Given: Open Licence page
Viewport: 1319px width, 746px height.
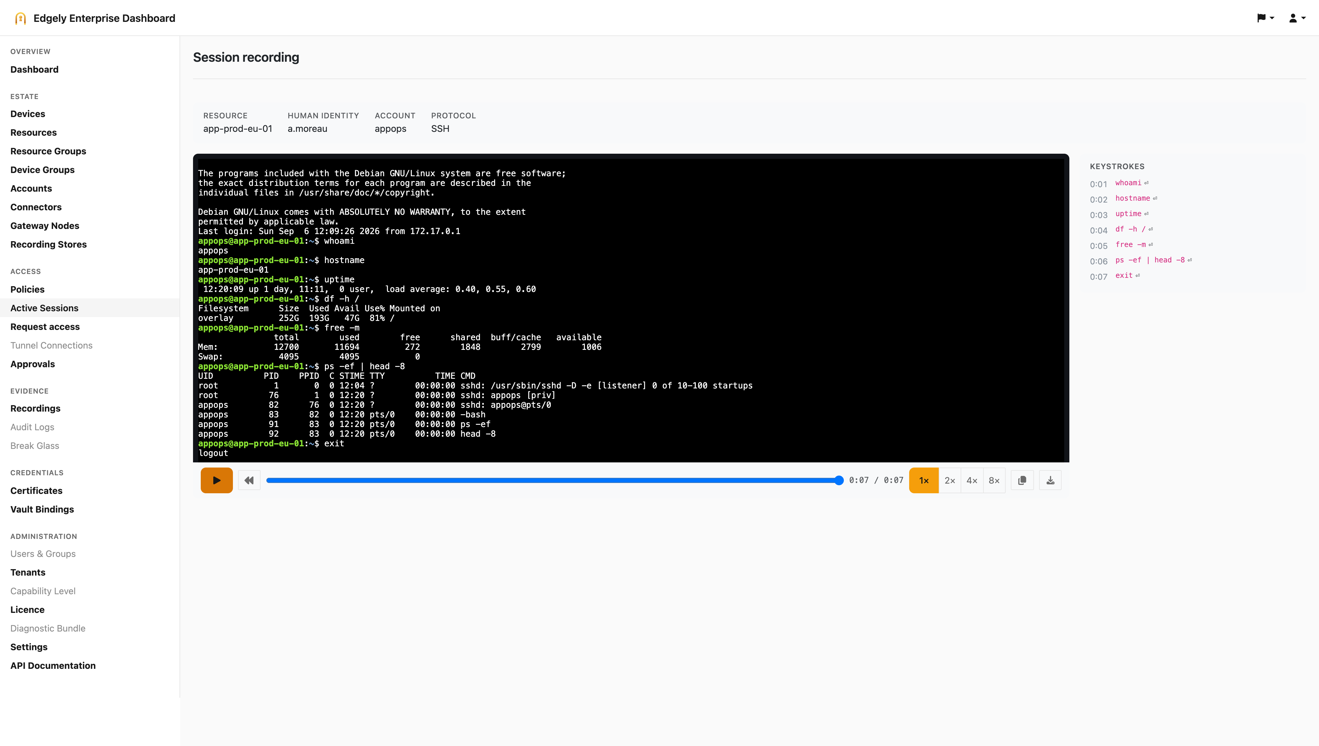Looking at the screenshot, I should coord(27,610).
